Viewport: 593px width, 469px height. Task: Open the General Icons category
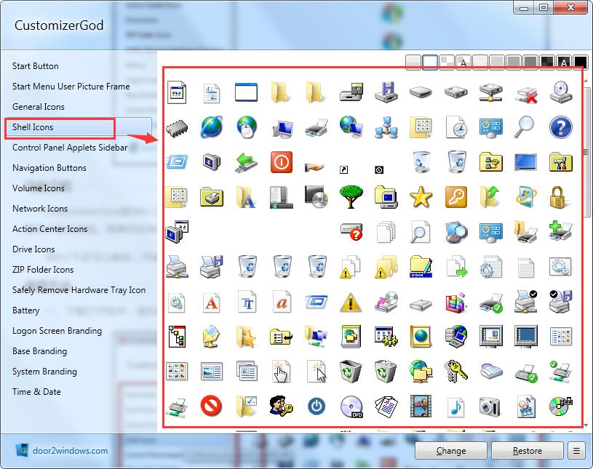38,107
